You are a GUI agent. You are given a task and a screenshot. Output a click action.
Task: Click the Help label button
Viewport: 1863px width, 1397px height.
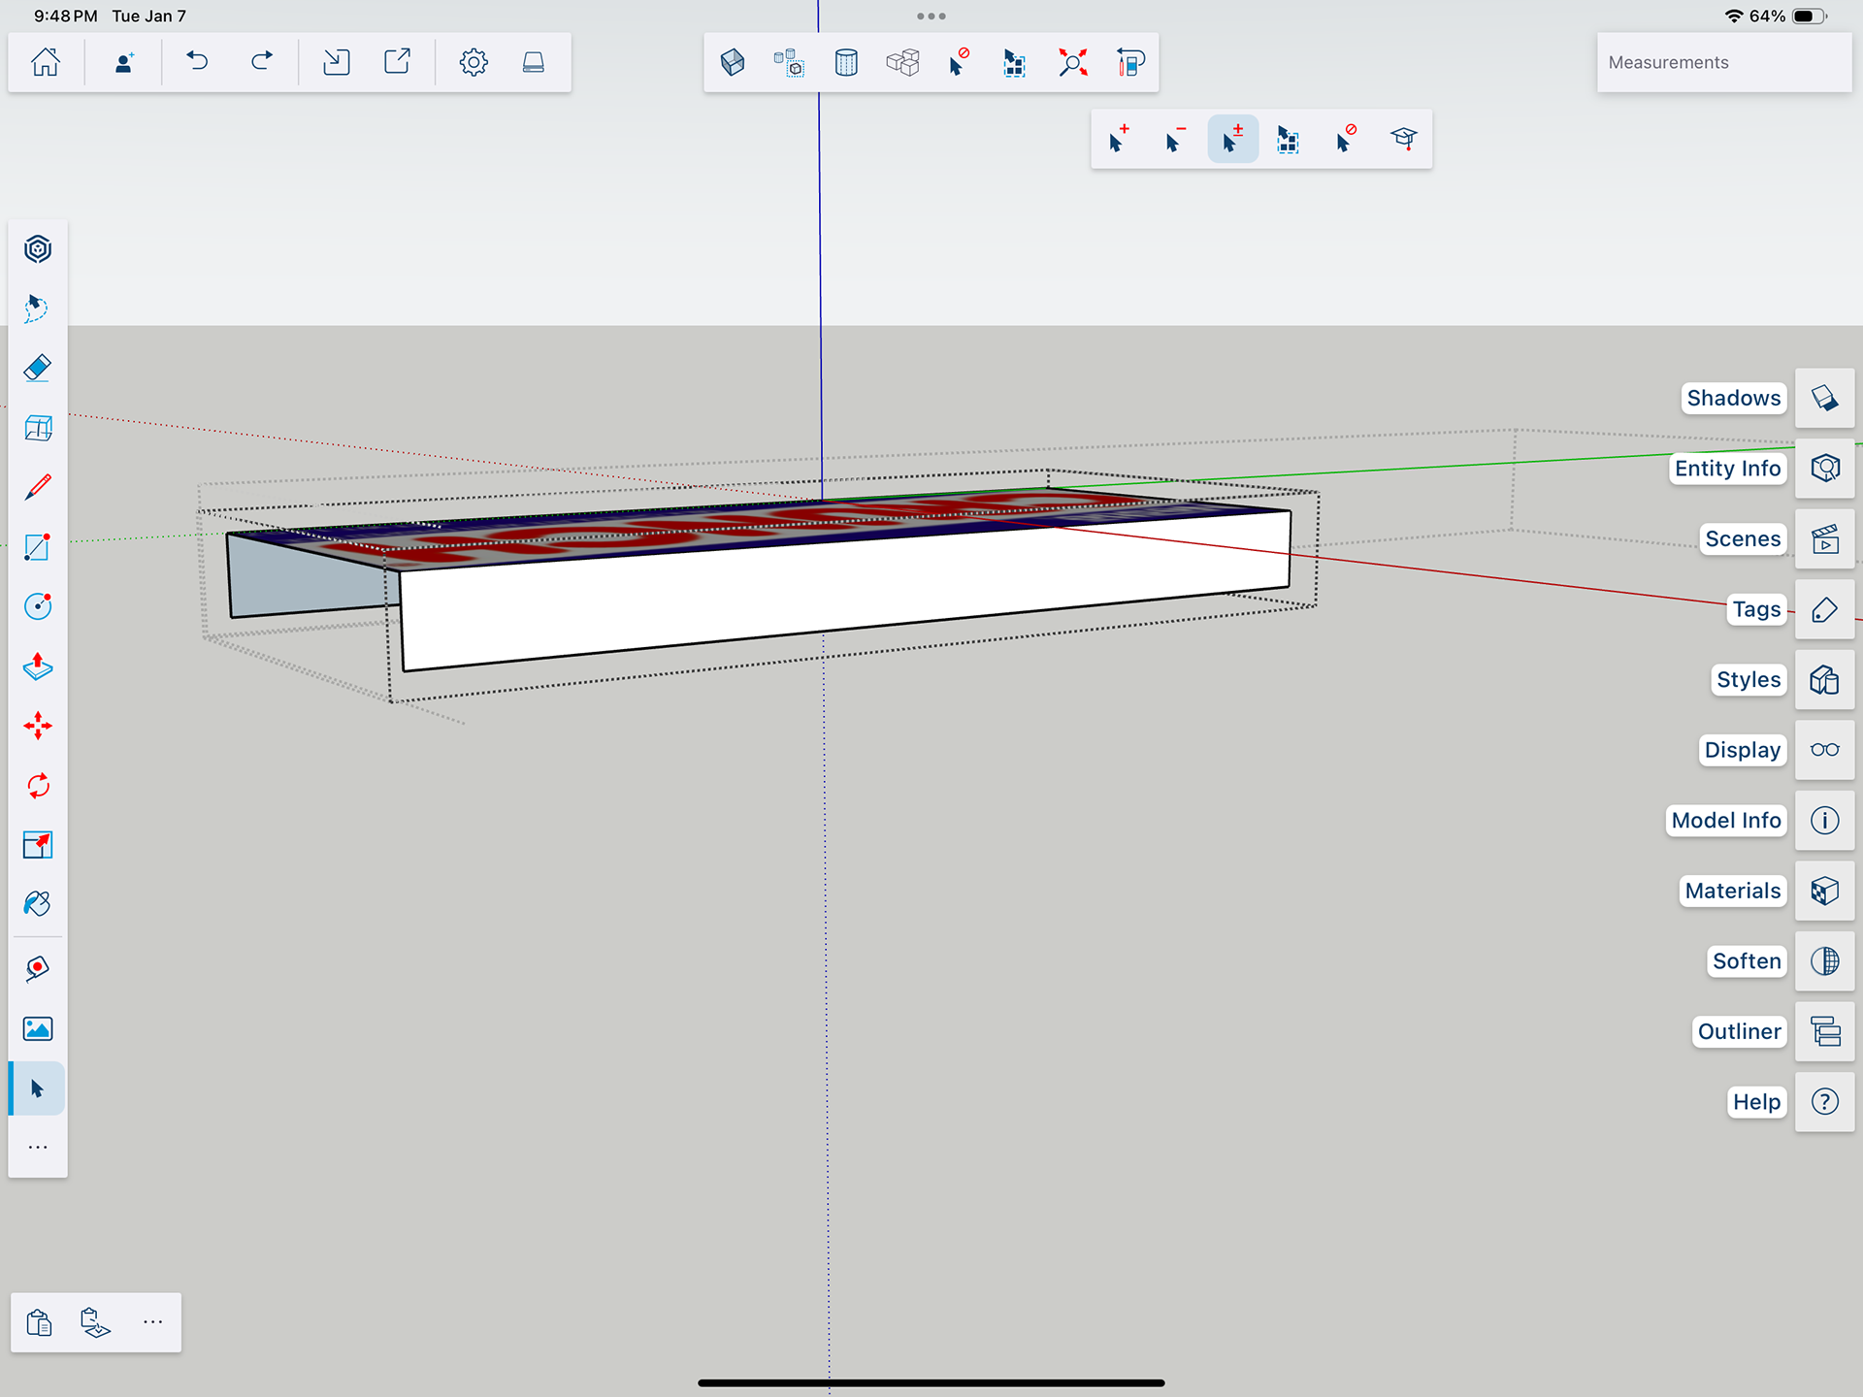point(1756,1102)
